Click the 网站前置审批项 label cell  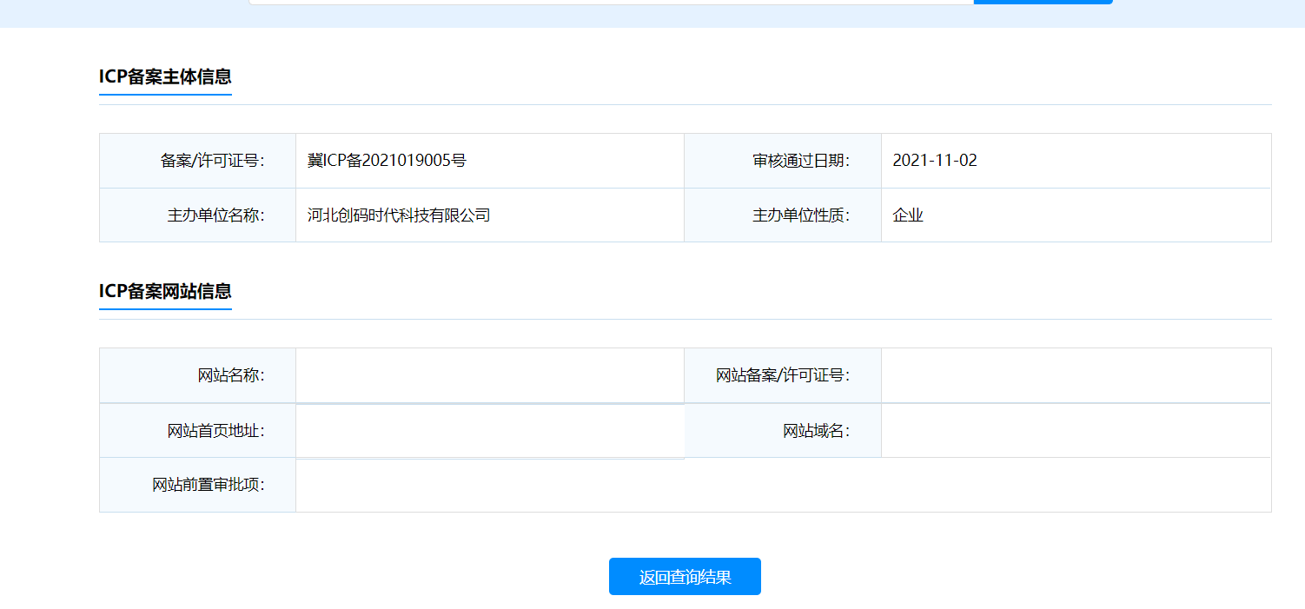coord(197,485)
